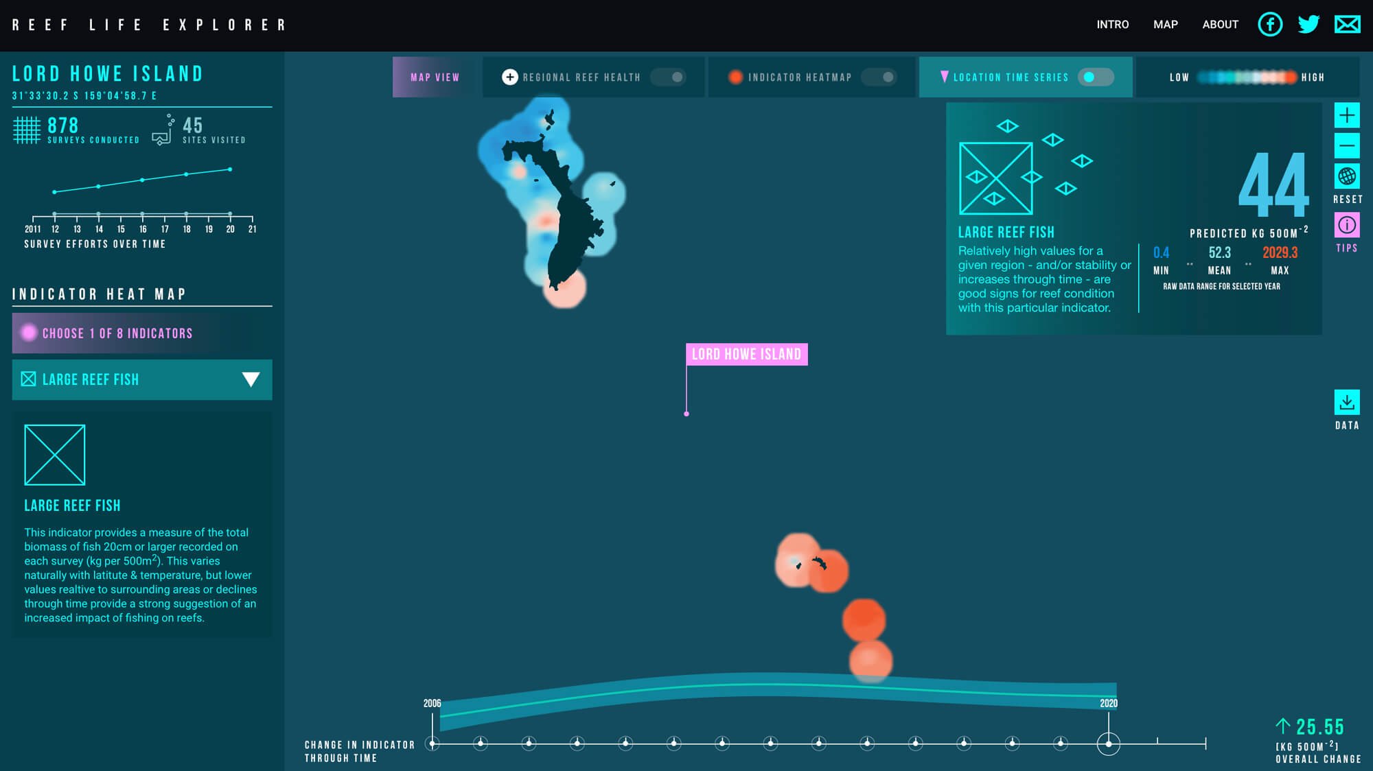Click the sites visited diver icon
The height and width of the screenshot is (771, 1373).
[x=163, y=130]
